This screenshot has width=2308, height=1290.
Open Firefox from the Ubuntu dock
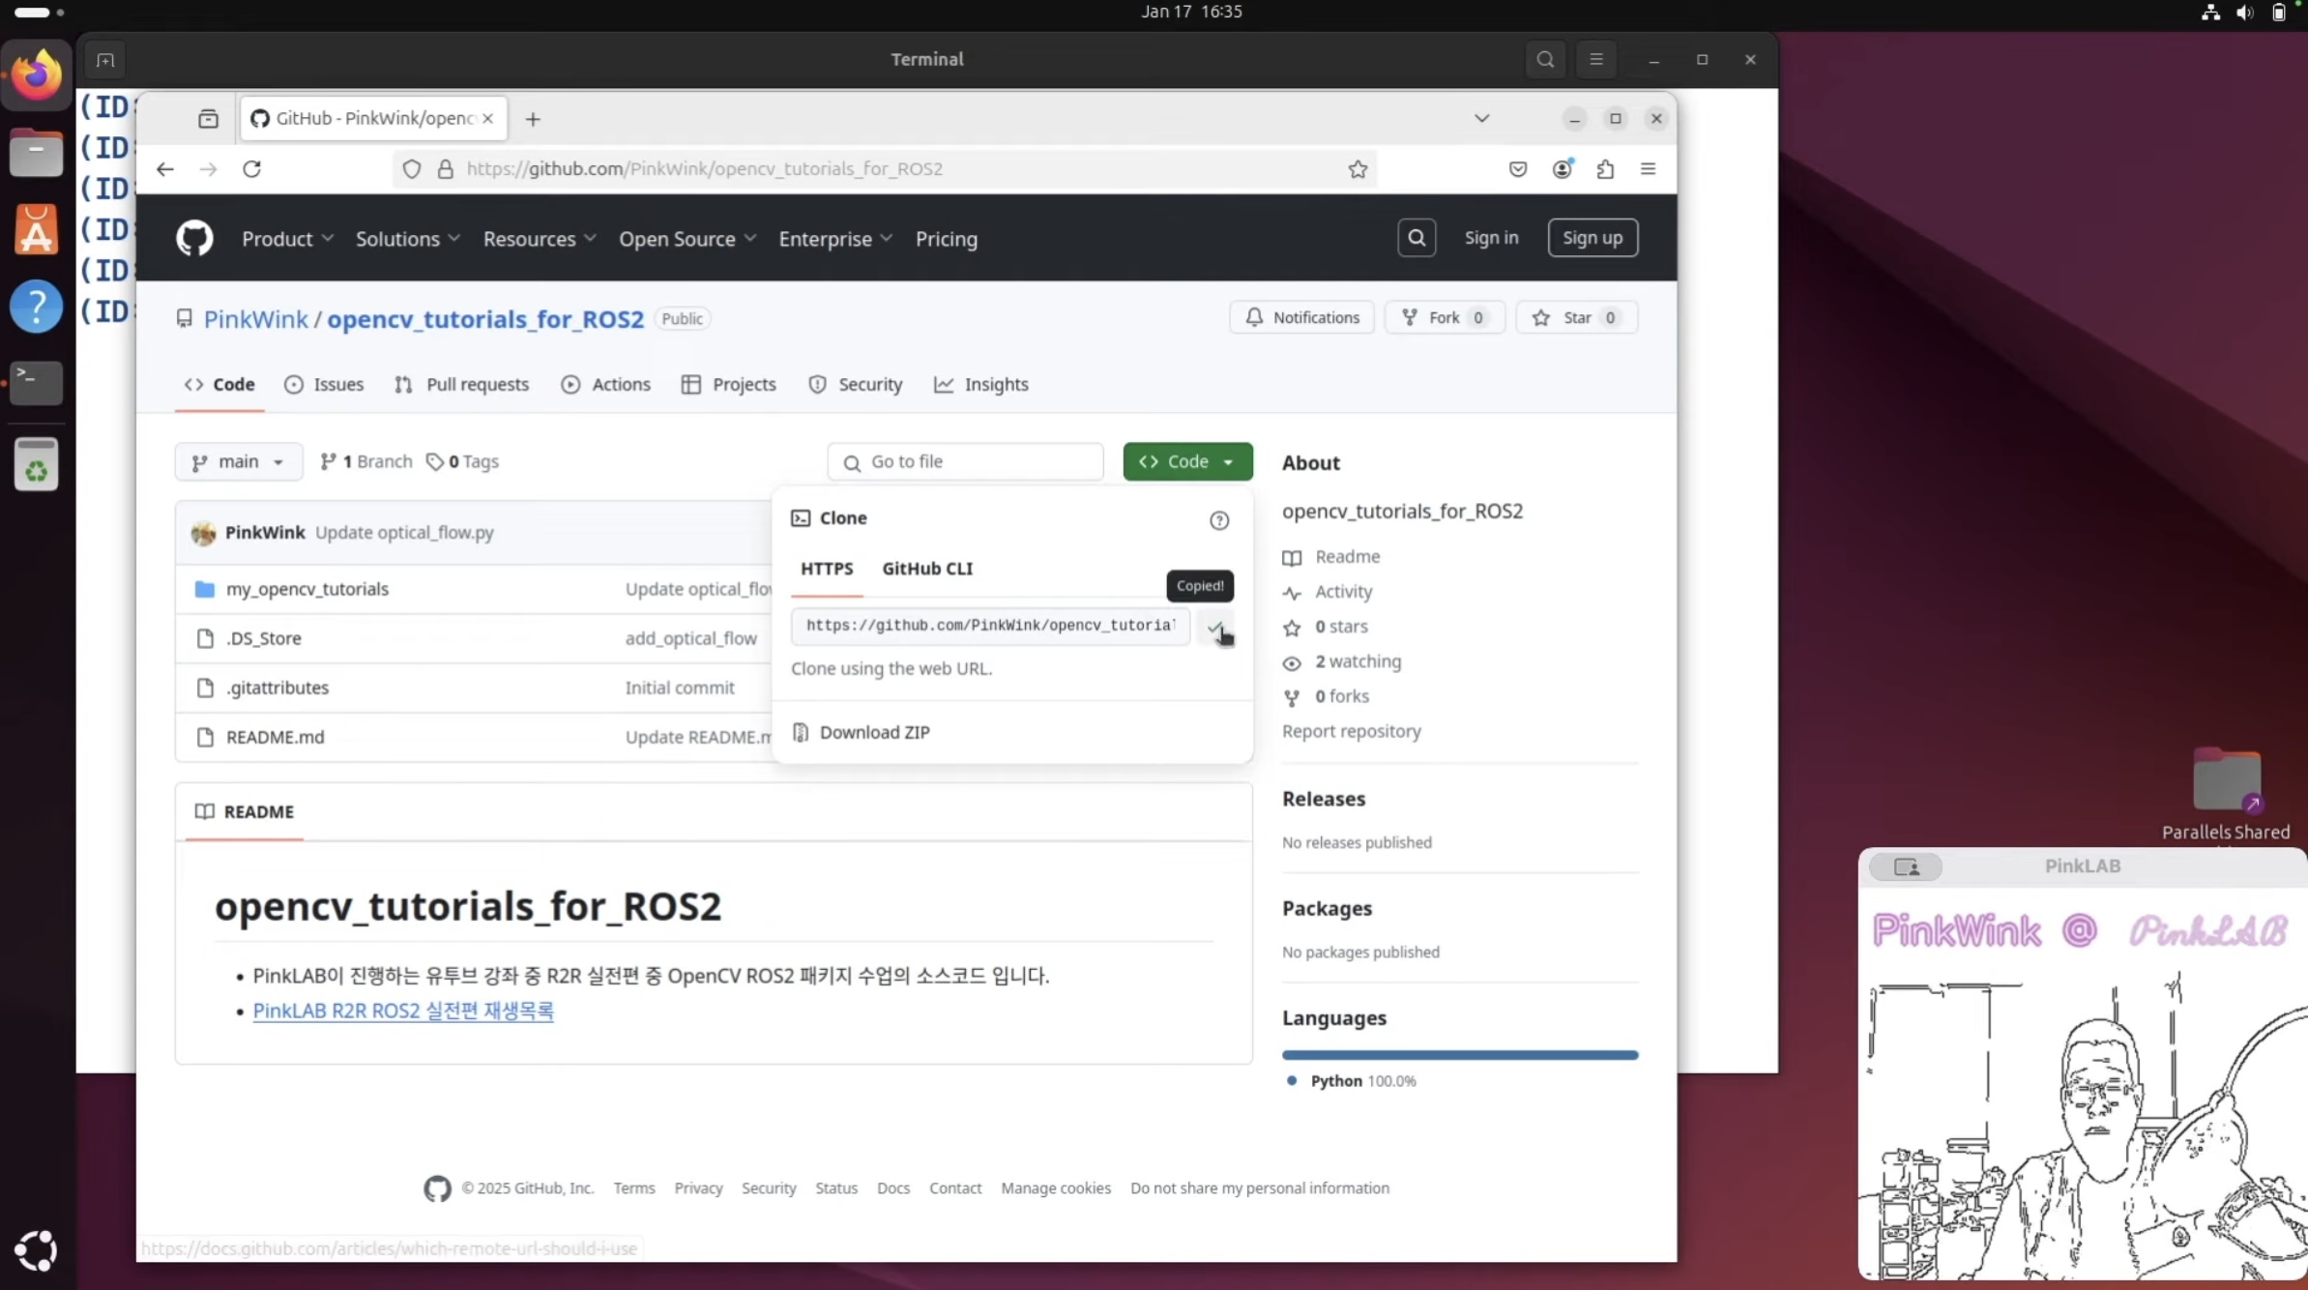coord(37,74)
